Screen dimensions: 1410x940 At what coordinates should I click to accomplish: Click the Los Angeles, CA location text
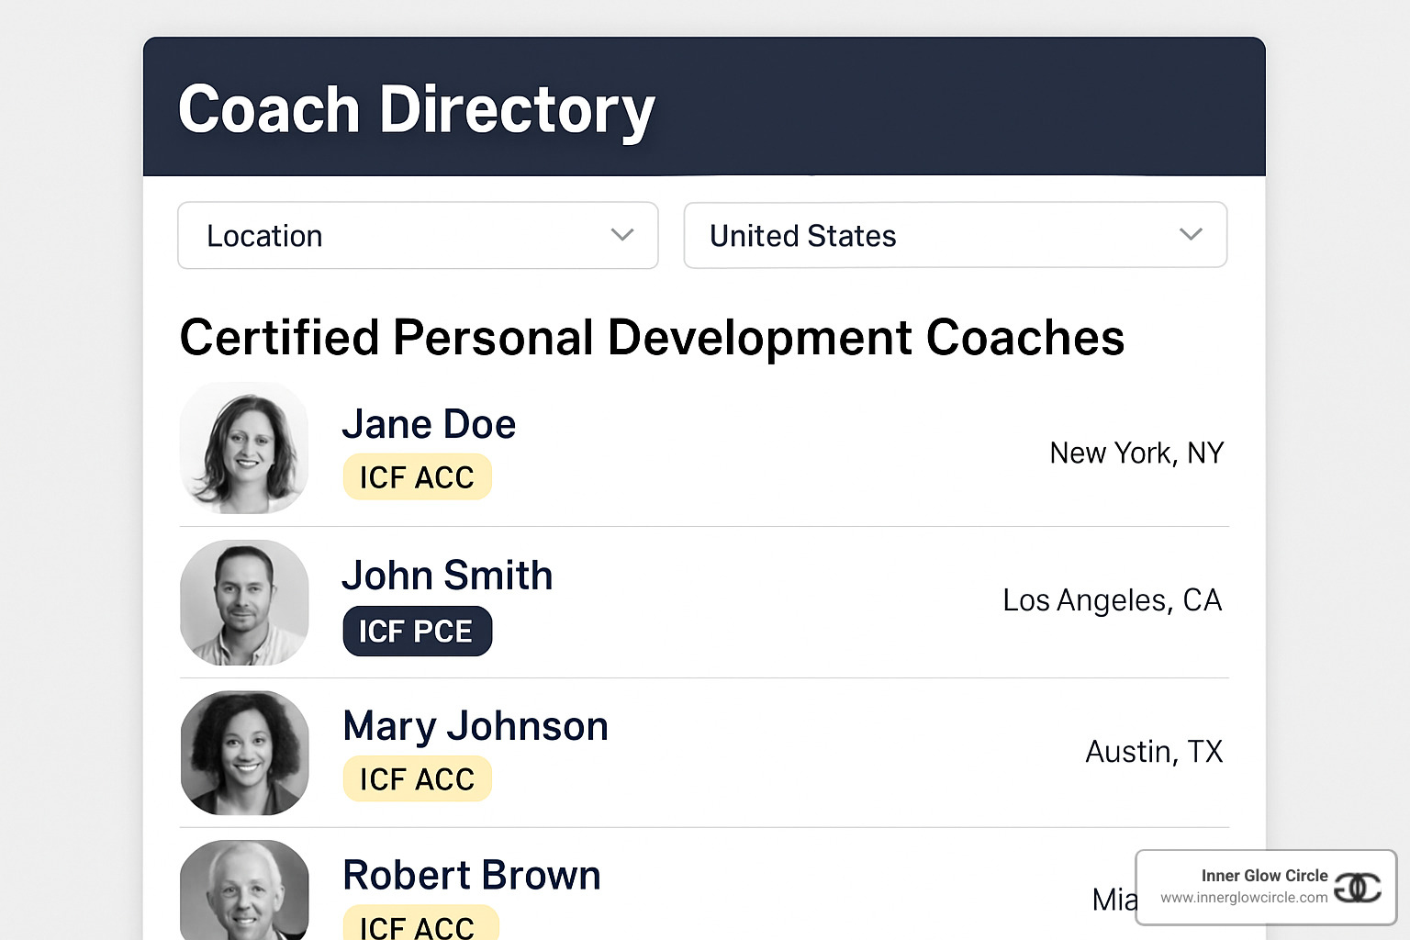coord(1113,600)
